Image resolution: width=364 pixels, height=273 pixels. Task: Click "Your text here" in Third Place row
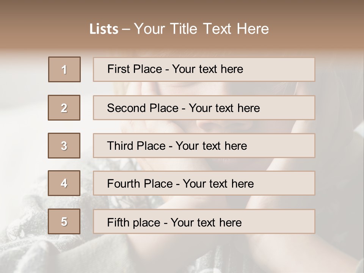pos(211,146)
